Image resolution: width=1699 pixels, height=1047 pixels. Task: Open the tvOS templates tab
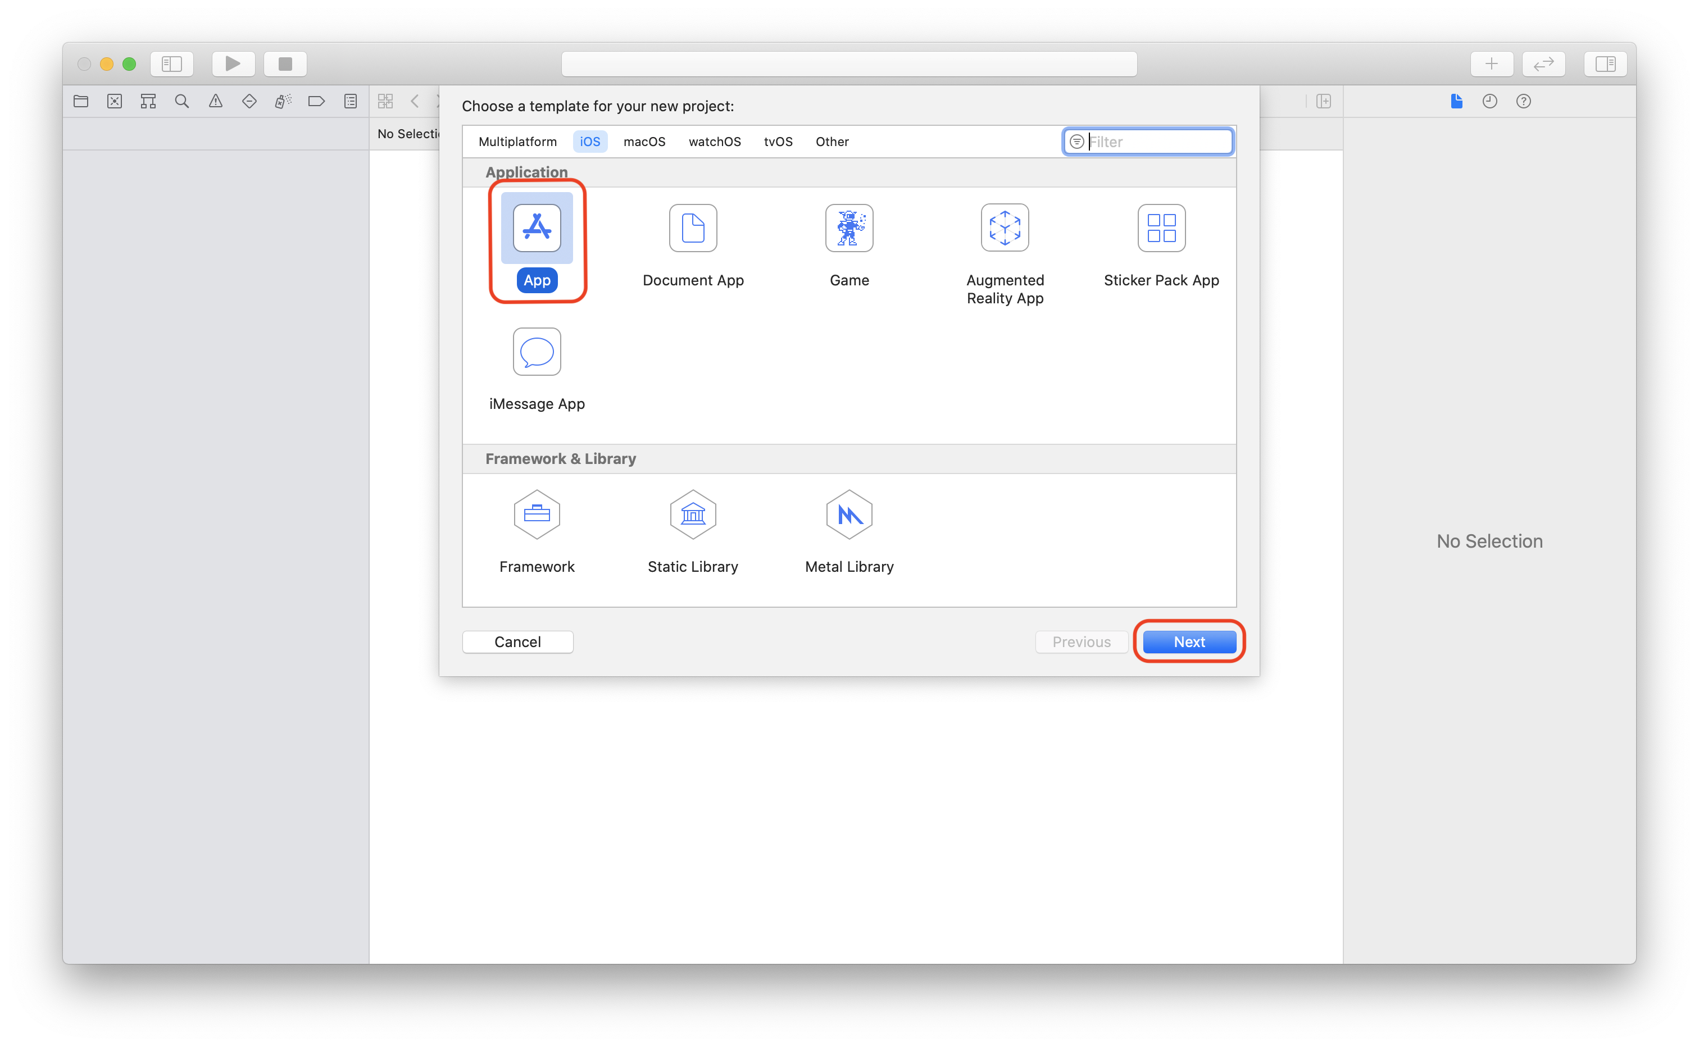[778, 141]
